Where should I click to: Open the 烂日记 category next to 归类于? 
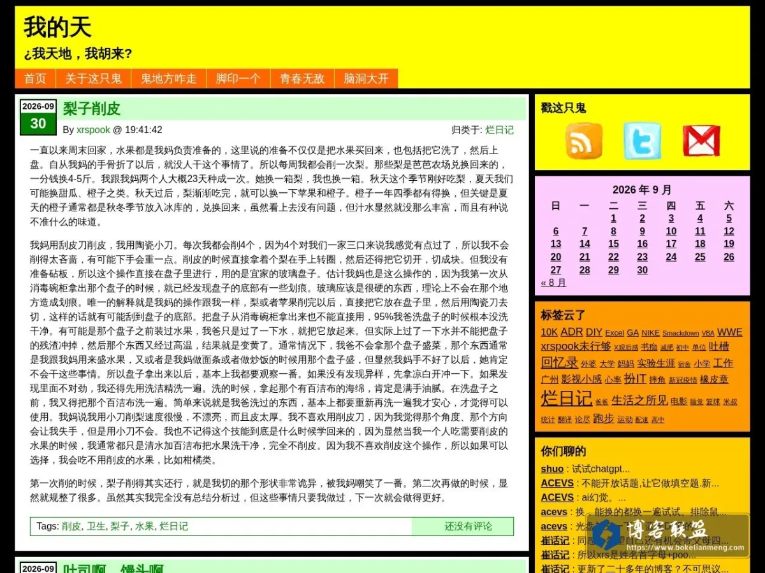(499, 130)
